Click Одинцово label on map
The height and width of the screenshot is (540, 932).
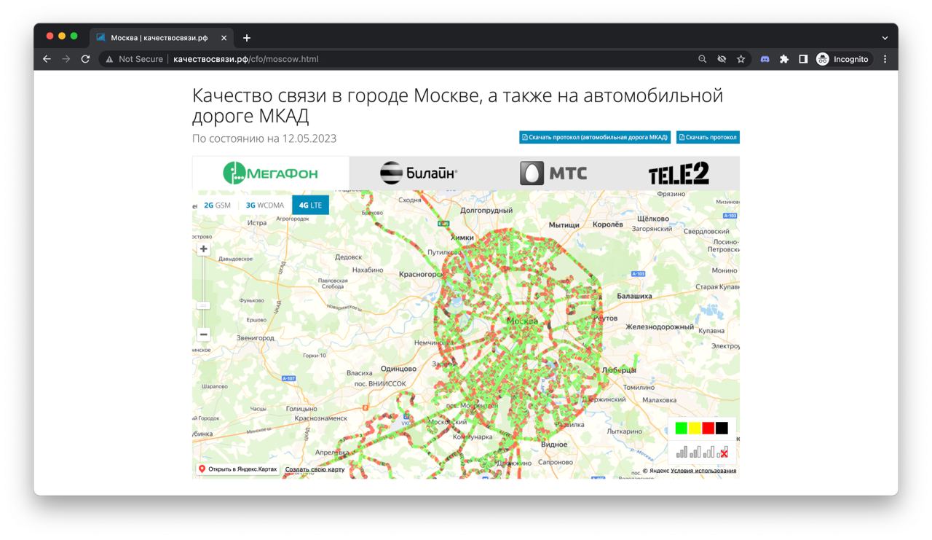398,369
